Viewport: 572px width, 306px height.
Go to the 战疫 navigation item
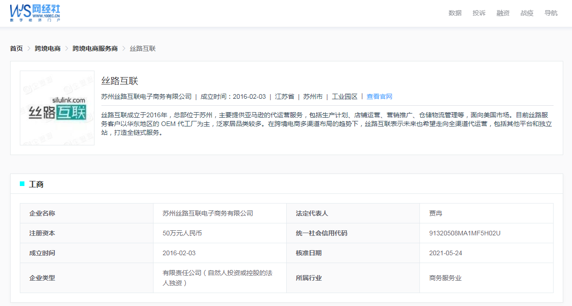(527, 13)
